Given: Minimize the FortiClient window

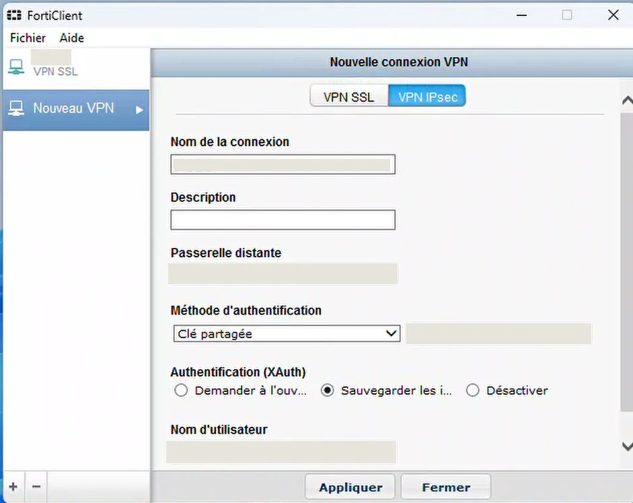Looking at the screenshot, I should tap(521, 15).
